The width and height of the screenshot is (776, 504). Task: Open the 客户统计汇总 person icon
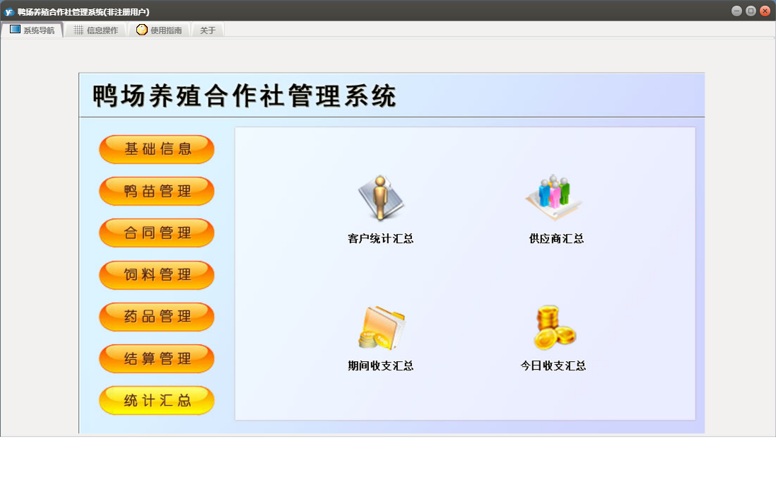tap(380, 198)
